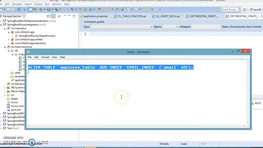Toggle Link with Editor in Package Explorer
This screenshot has width=263, height=148.
tap(53, 16)
